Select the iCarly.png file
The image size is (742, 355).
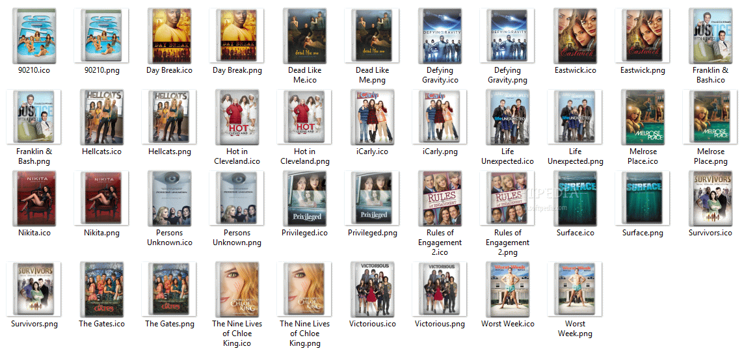(440, 117)
